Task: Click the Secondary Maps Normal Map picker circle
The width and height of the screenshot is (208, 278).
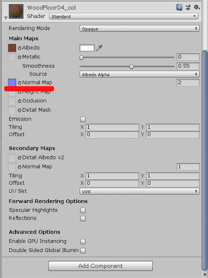Action: pyautogui.click(x=19, y=167)
